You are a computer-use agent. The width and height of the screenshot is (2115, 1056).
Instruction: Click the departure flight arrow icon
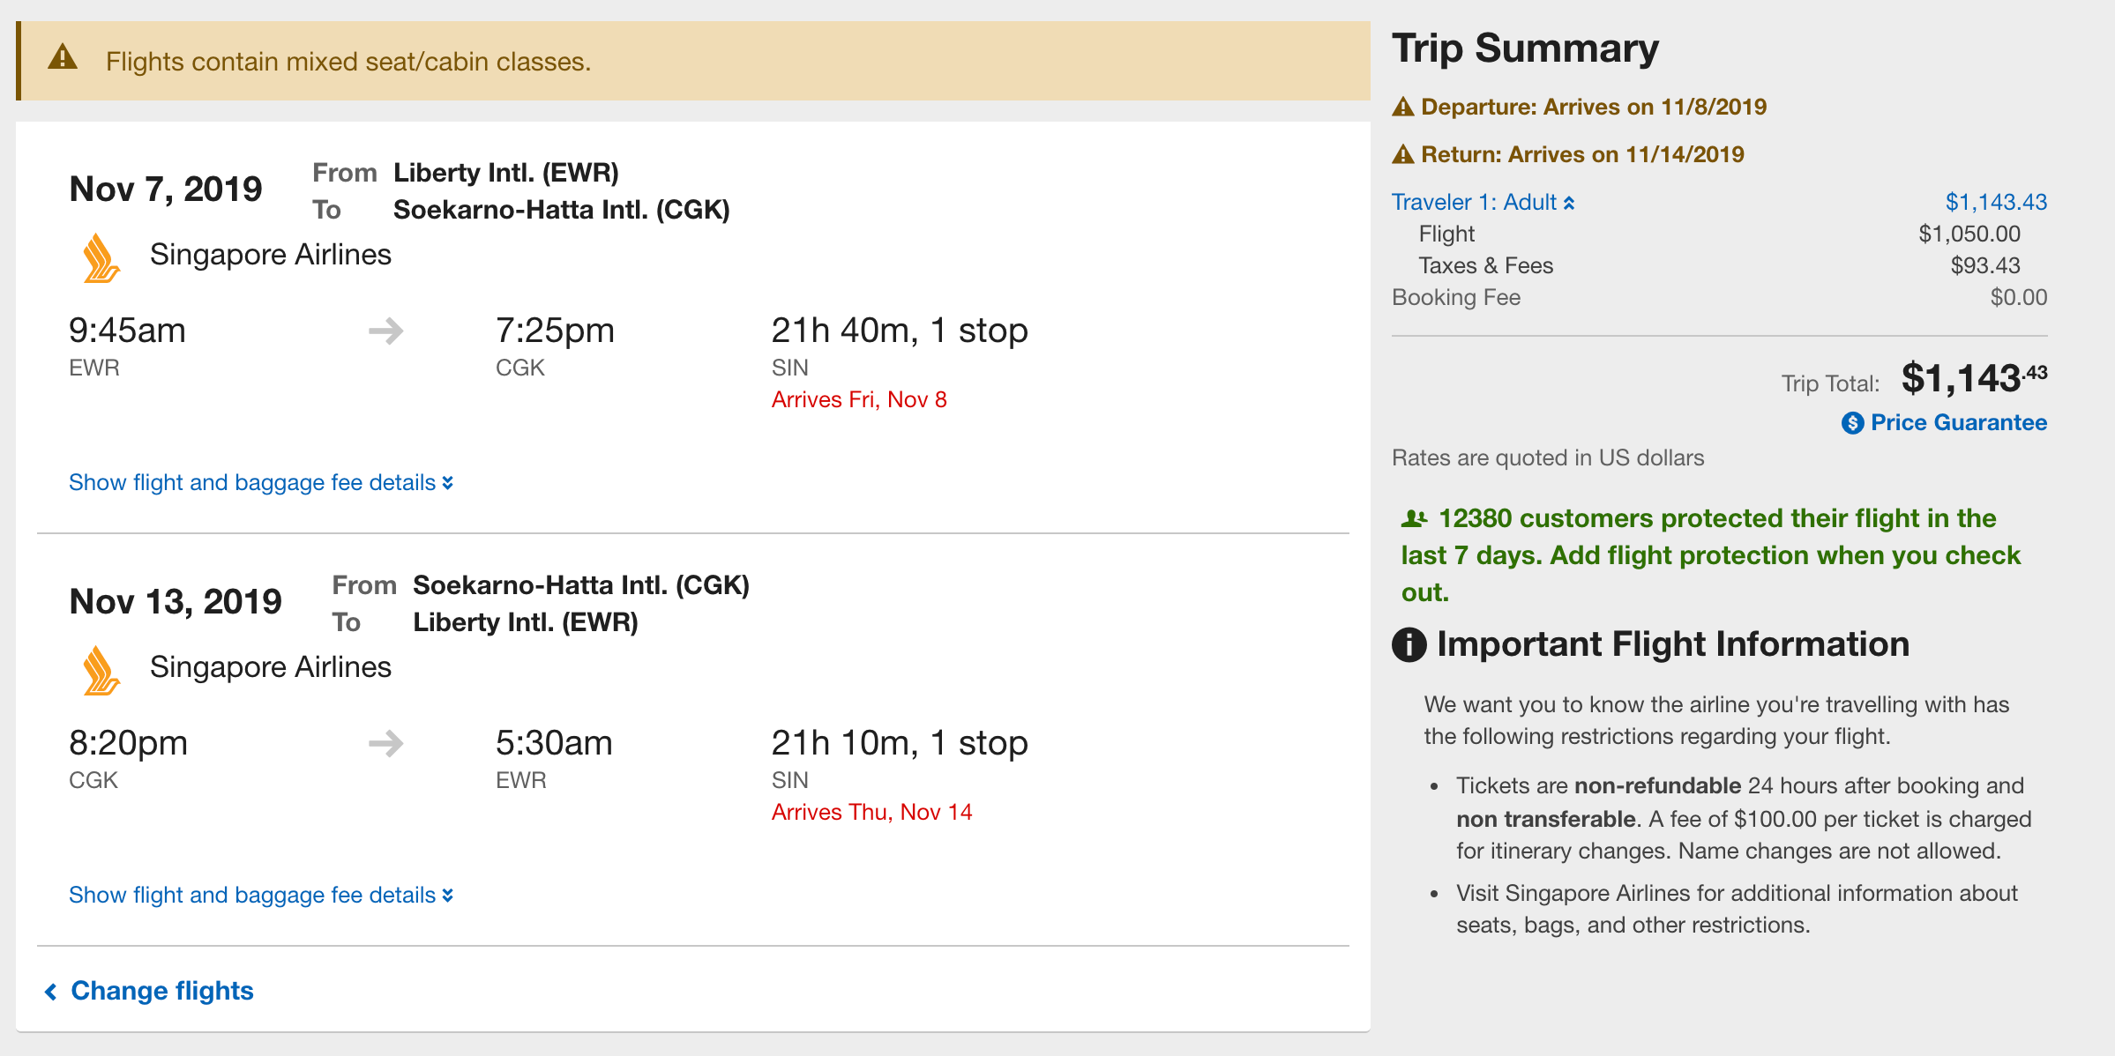(385, 331)
